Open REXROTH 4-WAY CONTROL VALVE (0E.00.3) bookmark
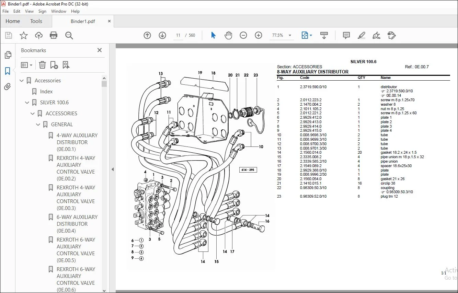This screenshot has height=293, width=458. (76, 198)
